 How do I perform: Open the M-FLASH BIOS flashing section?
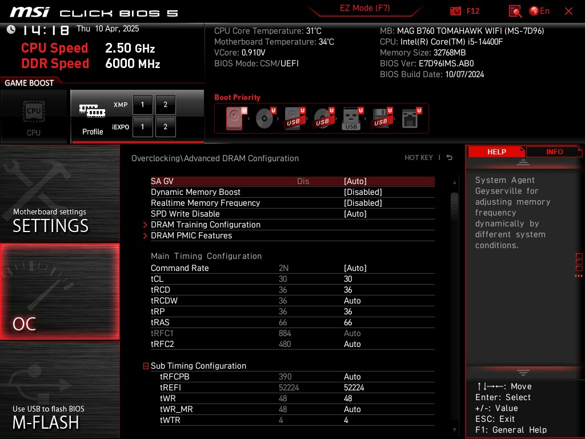59,390
